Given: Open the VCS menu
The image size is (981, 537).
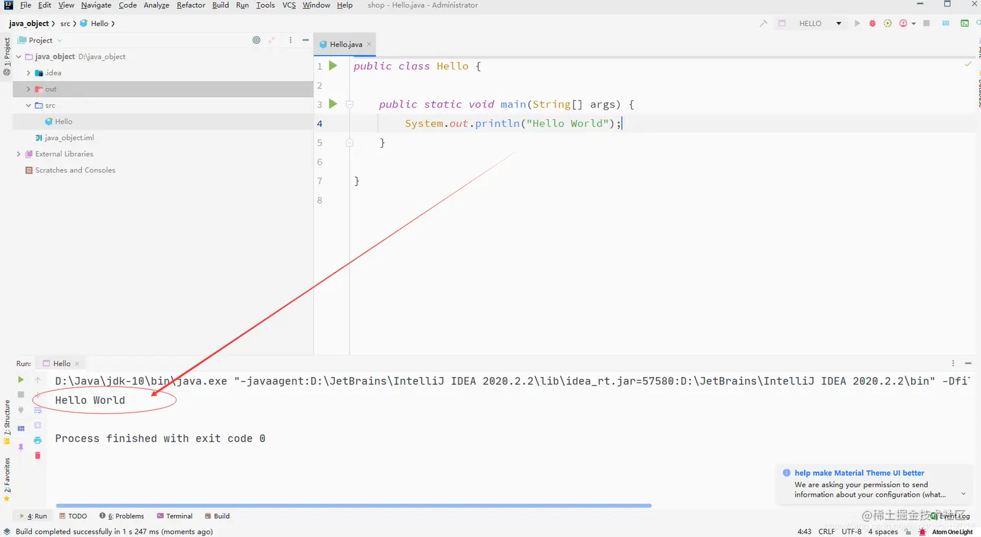Looking at the screenshot, I should [x=289, y=5].
